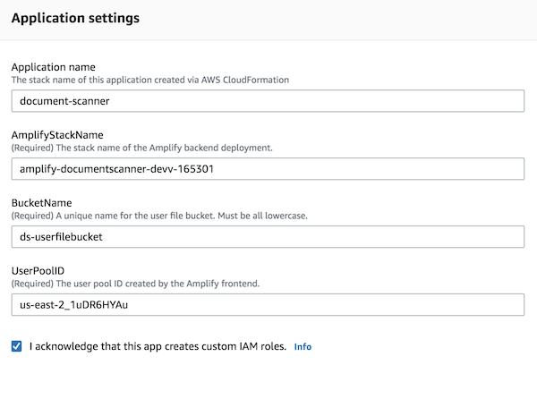Click the 'ds-userfilebucket' text value
537x399 pixels.
[x=63, y=236]
